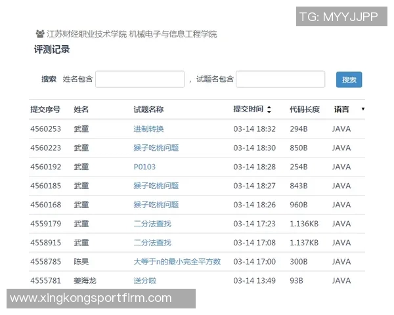
Task: Click the time 03-14 17:23
Action: 255,224
